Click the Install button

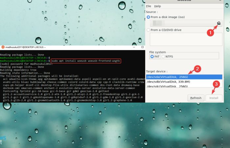214,98
